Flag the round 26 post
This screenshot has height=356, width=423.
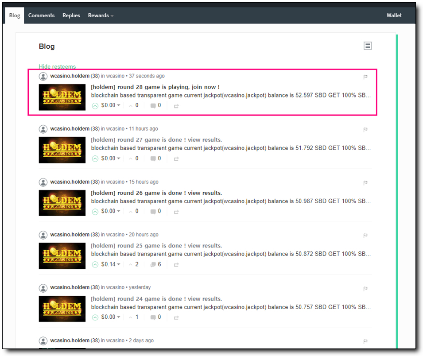pos(365,183)
